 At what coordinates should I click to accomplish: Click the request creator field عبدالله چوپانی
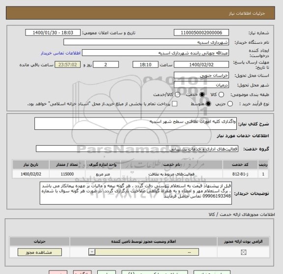tap(155, 53)
